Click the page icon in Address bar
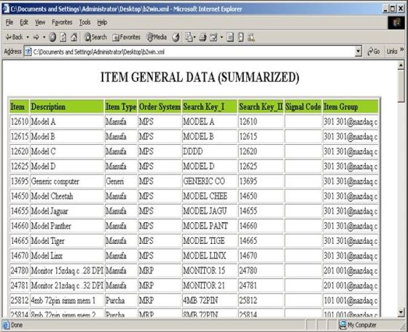Image resolution: width=408 pixels, height=332 pixels. 28,52
